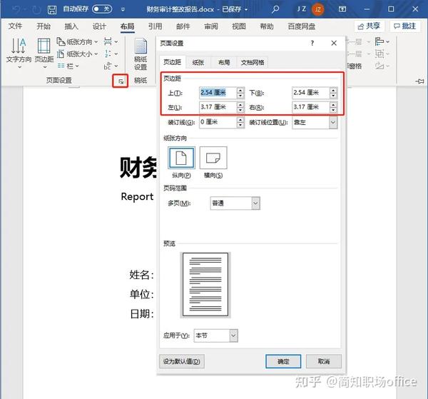The image size is (428, 399).
Task: Decrease the 下 margin with spinner
Action: coord(333,96)
